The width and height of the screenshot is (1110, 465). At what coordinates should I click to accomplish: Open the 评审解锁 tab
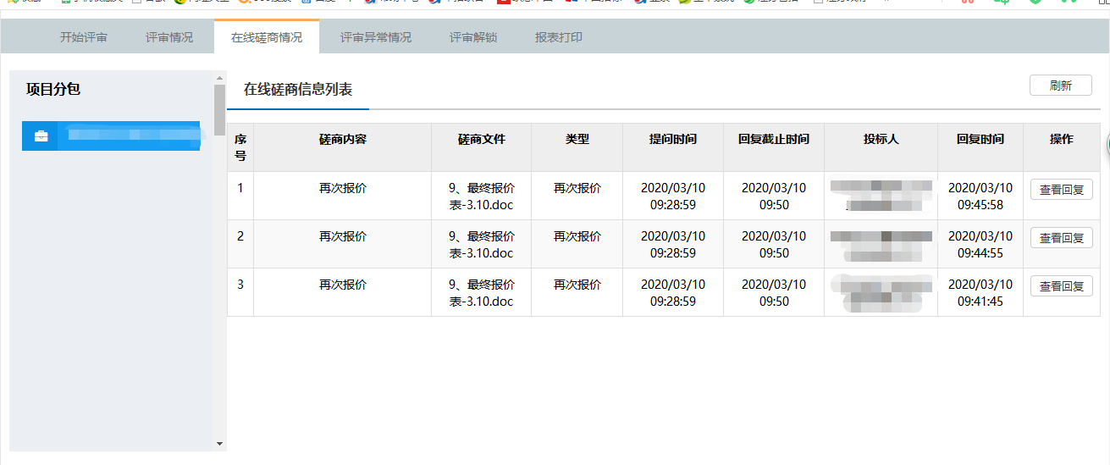point(472,37)
